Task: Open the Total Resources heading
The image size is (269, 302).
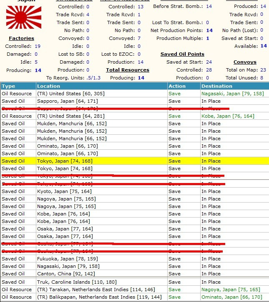Action: (x=128, y=70)
